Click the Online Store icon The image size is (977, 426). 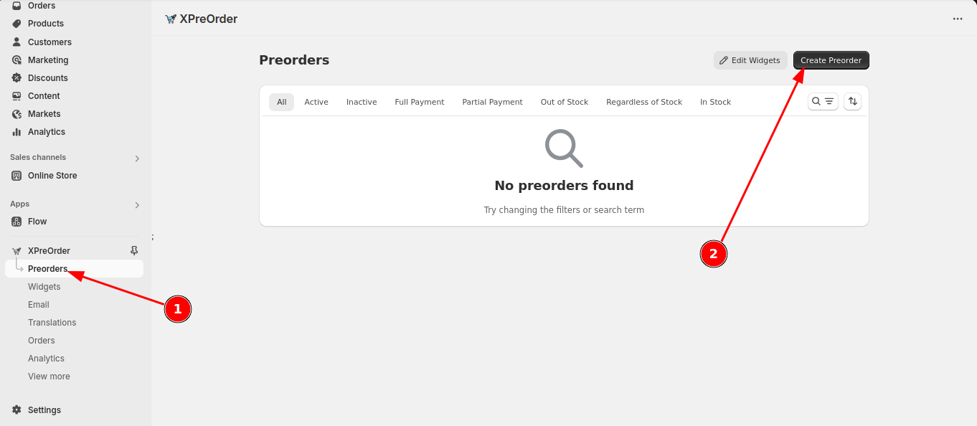16,176
